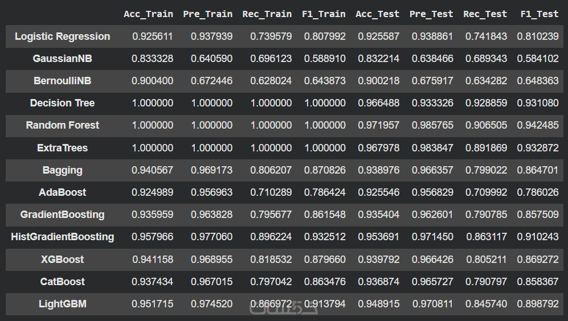
Task: Click XGBoost Rec_Train value 0.818532
Action: (271, 259)
